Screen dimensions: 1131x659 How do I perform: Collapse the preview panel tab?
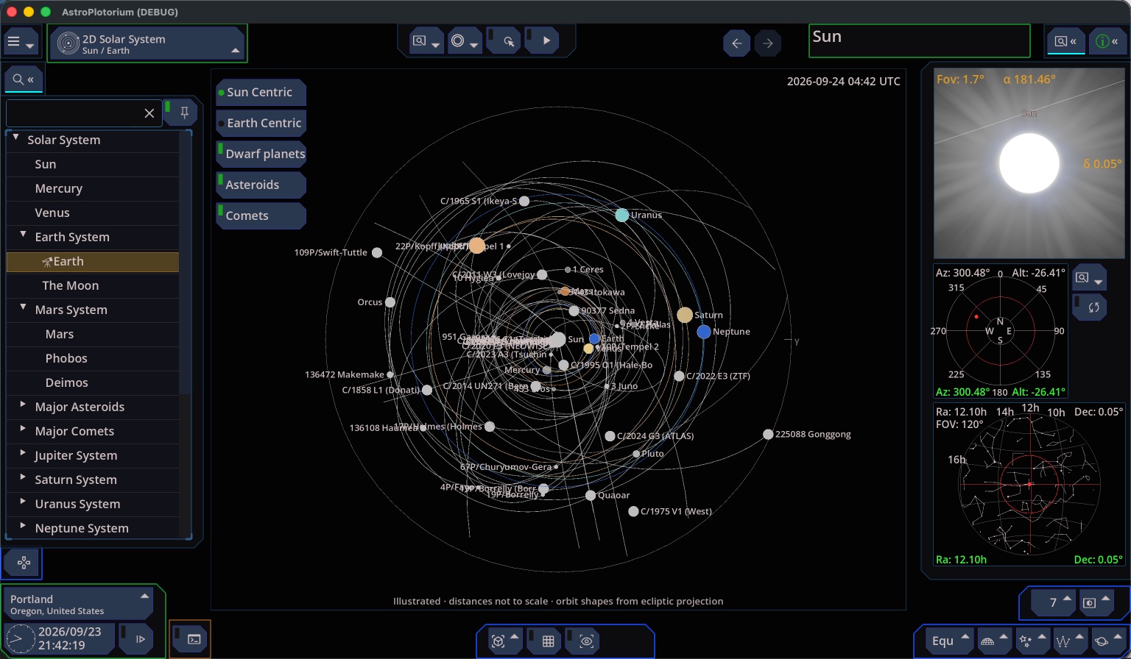pyautogui.click(x=1065, y=42)
